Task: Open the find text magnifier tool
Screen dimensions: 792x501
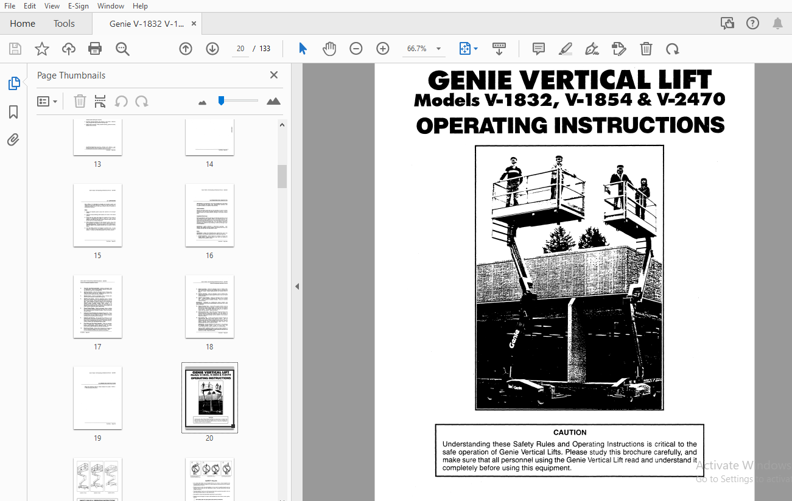Action: tap(122, 49)
